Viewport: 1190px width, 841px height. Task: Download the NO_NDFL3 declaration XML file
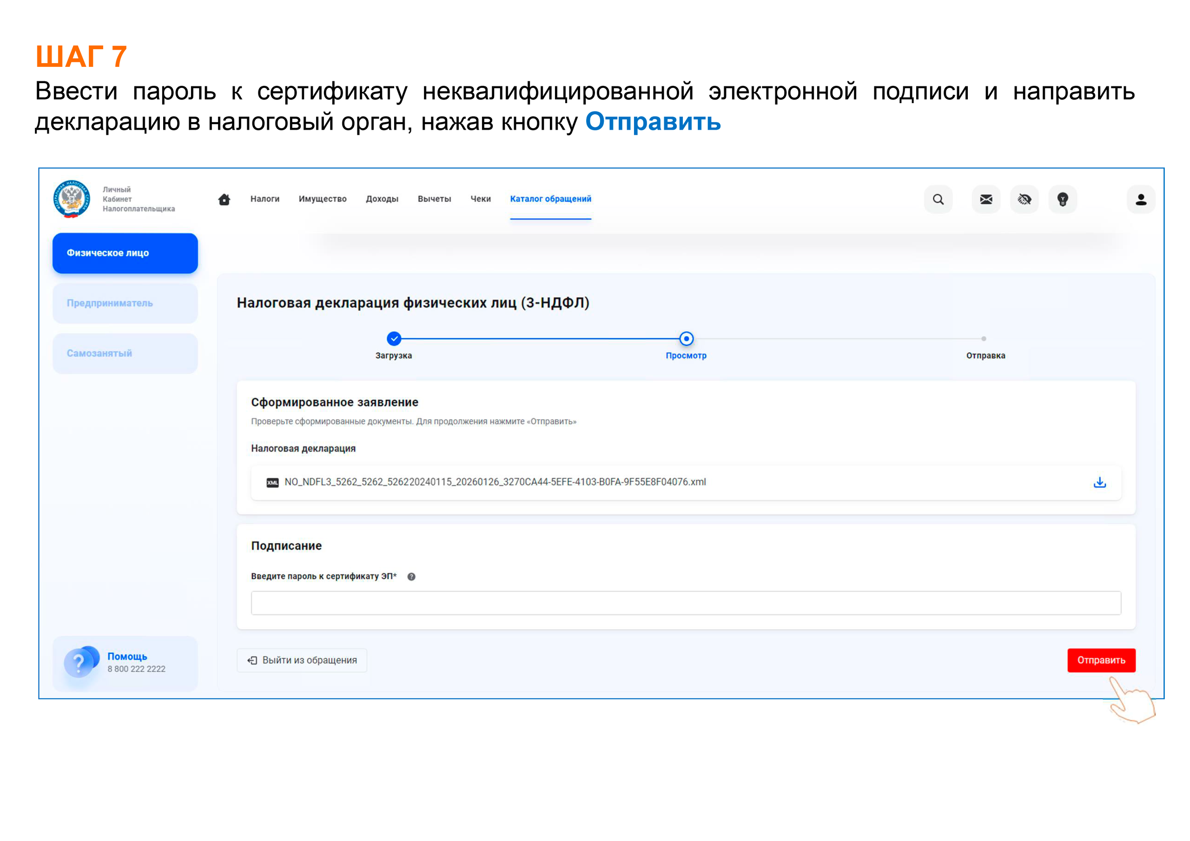(1100, 482)
